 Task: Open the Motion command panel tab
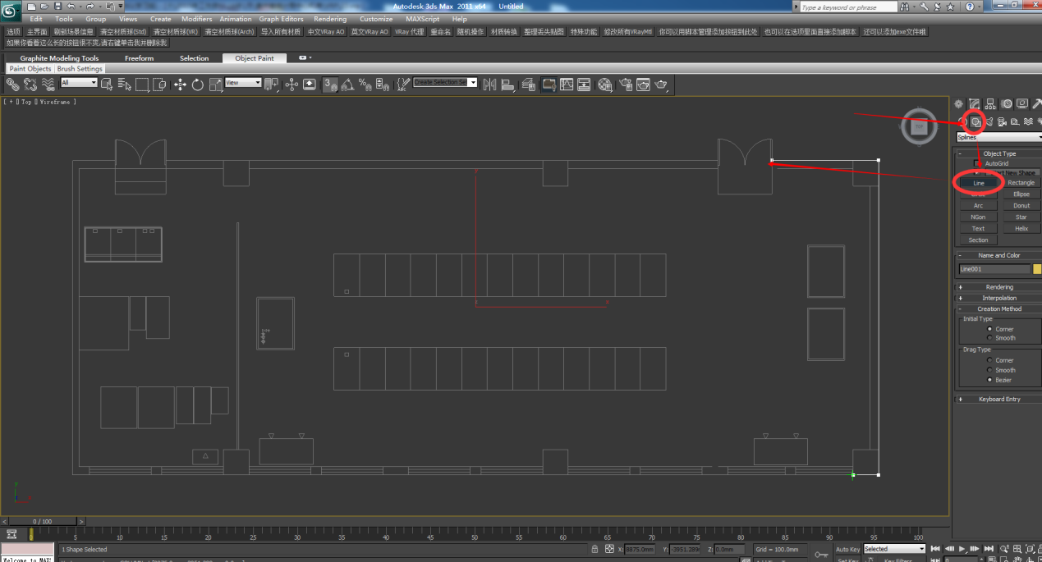point(1006,104)
